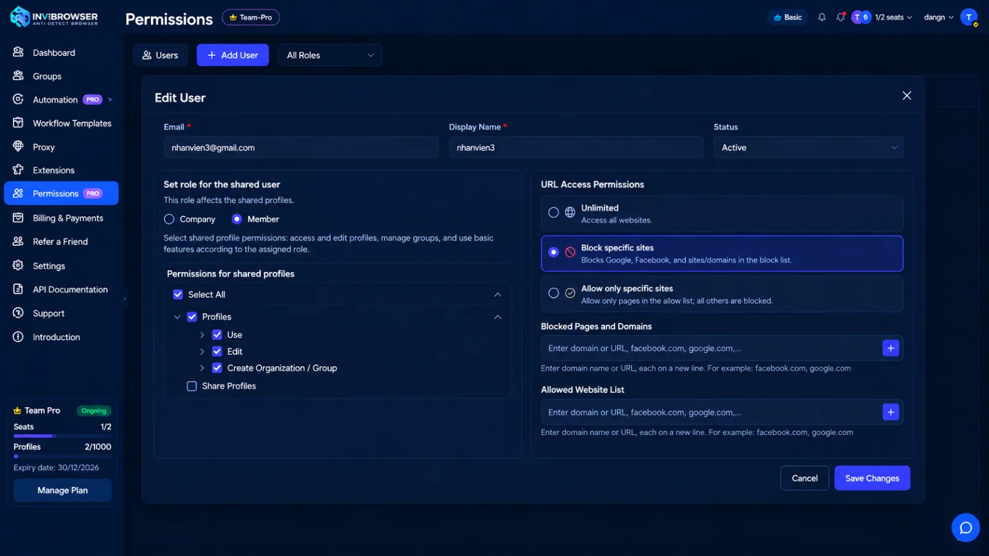Screen dimensions: 989x556
Task: Go to Workflow Templates page
Action: [x=62, y=123]
